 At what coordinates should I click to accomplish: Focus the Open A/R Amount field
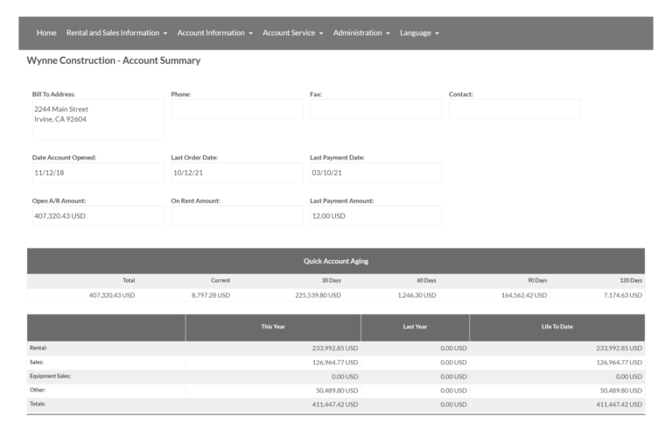point(95,215)
